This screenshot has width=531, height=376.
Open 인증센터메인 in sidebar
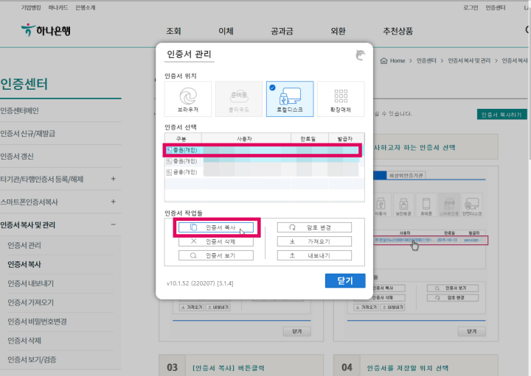(20, 111)
